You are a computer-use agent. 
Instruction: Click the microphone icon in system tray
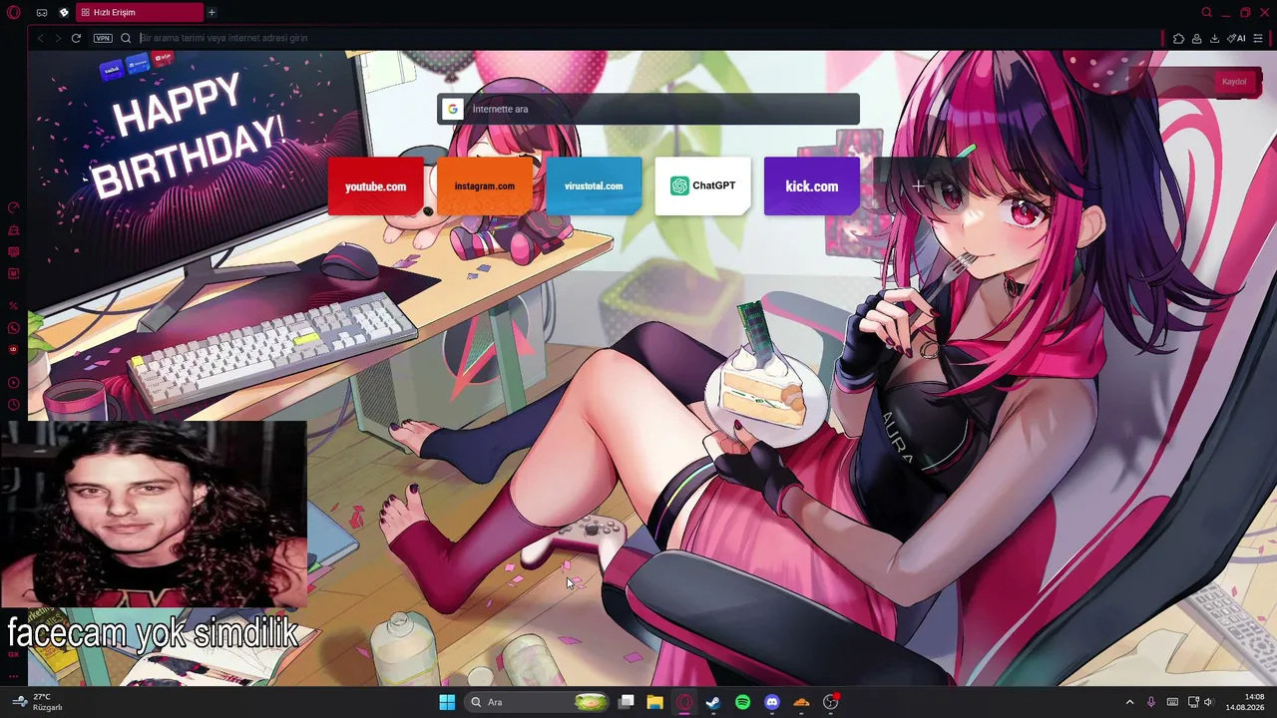coord(1151,702)
